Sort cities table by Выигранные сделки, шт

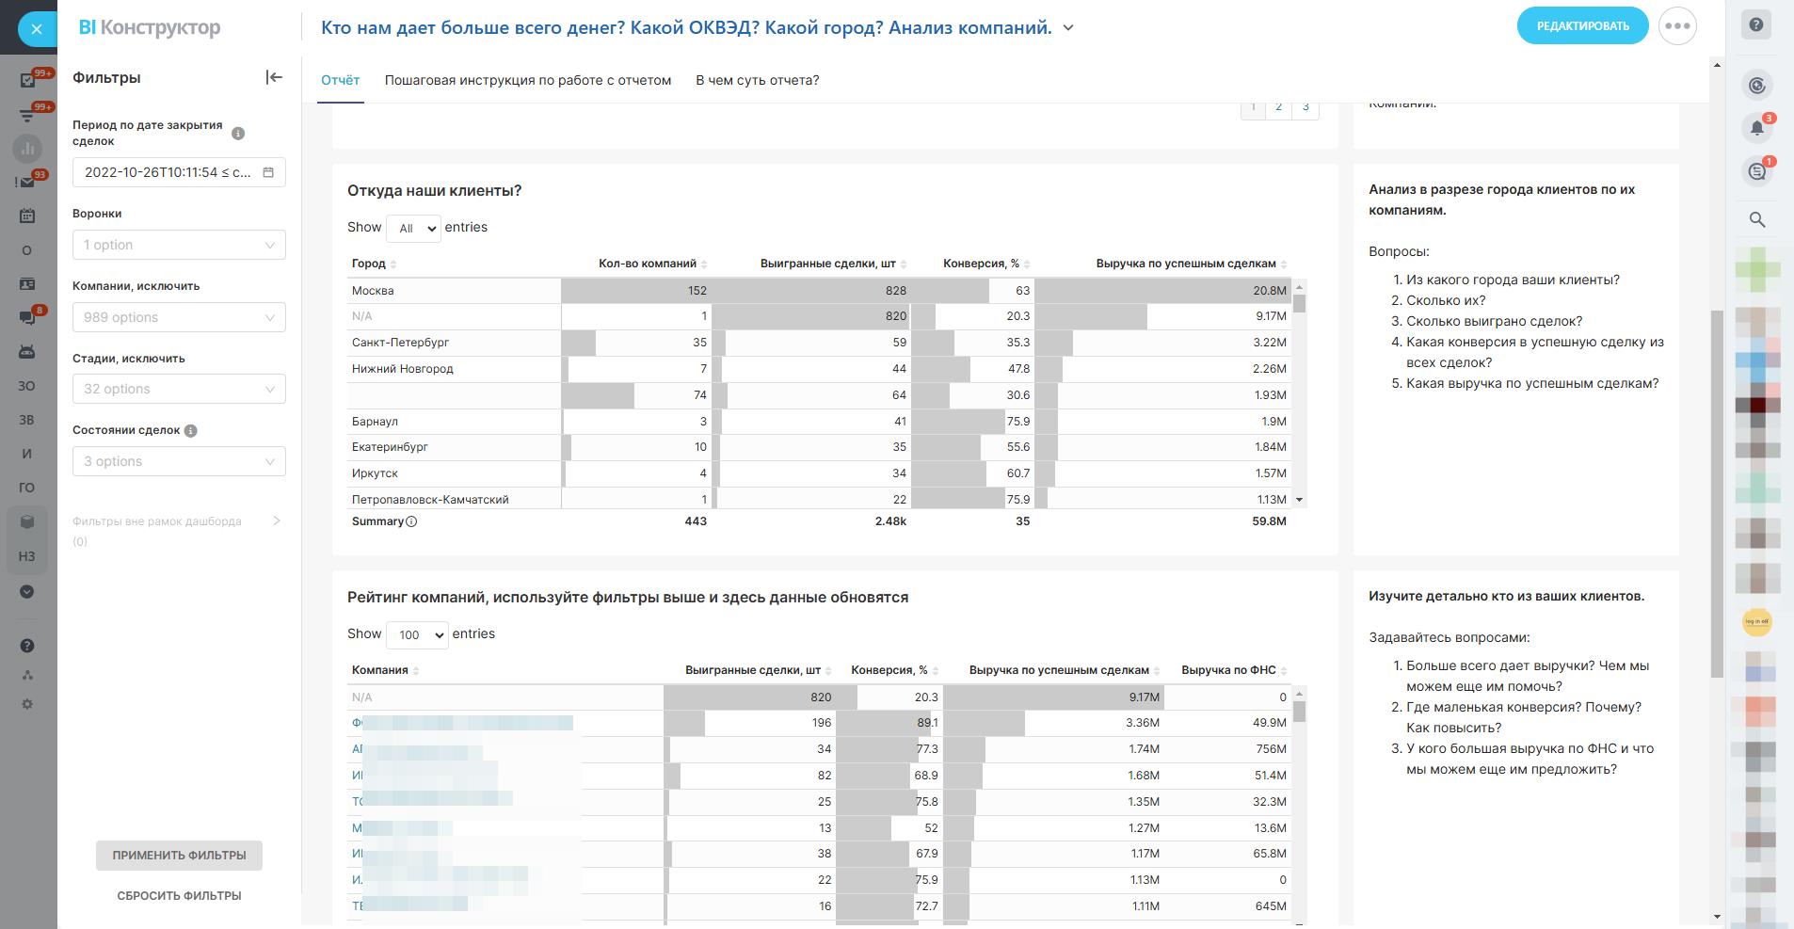833,264
